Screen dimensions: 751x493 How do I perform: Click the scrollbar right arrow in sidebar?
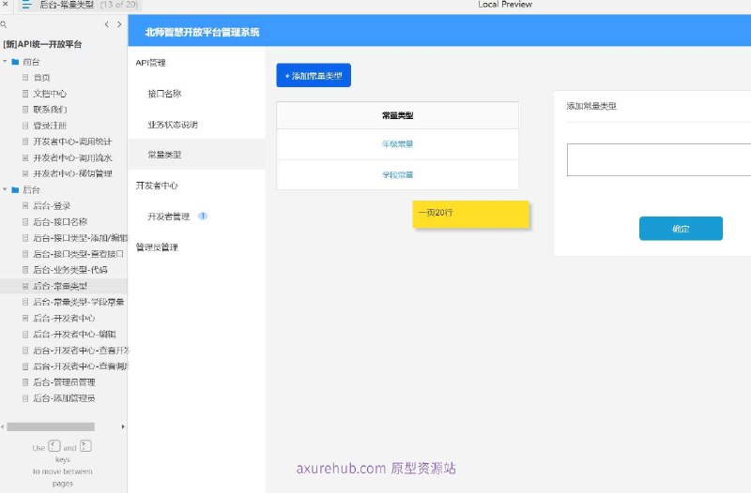[x=123, y=426]
